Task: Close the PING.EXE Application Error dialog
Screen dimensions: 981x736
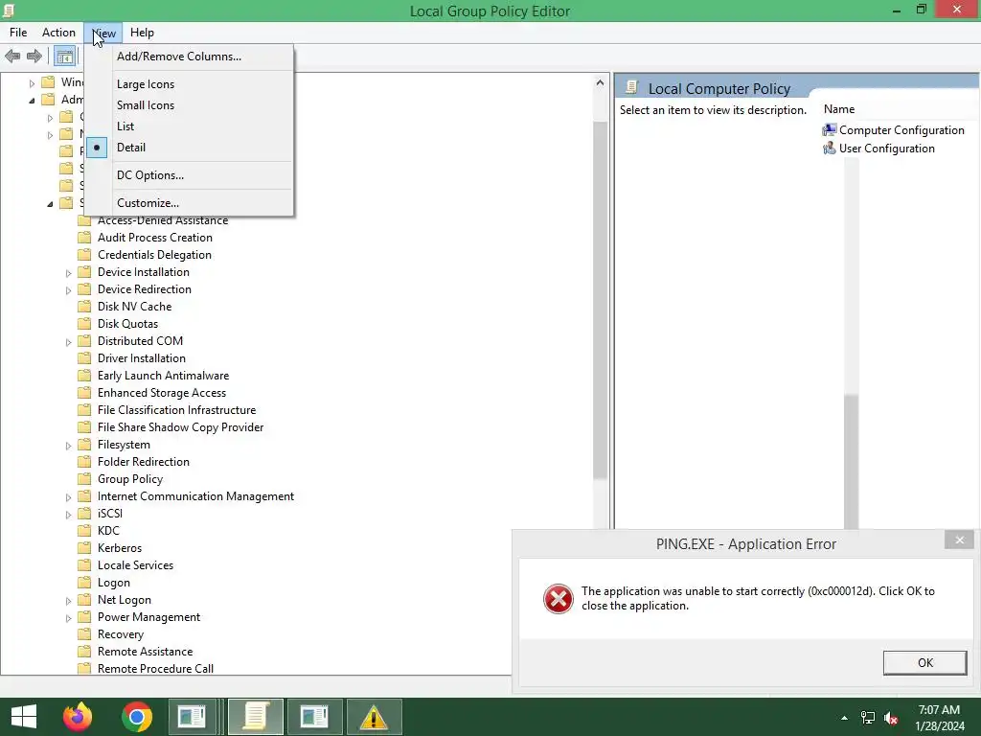Action: (x=959, y=540)
